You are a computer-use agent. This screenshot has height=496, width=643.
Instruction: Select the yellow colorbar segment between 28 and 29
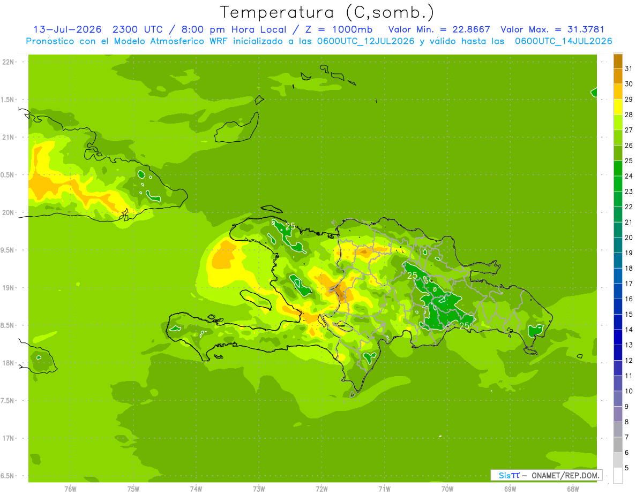618,107
